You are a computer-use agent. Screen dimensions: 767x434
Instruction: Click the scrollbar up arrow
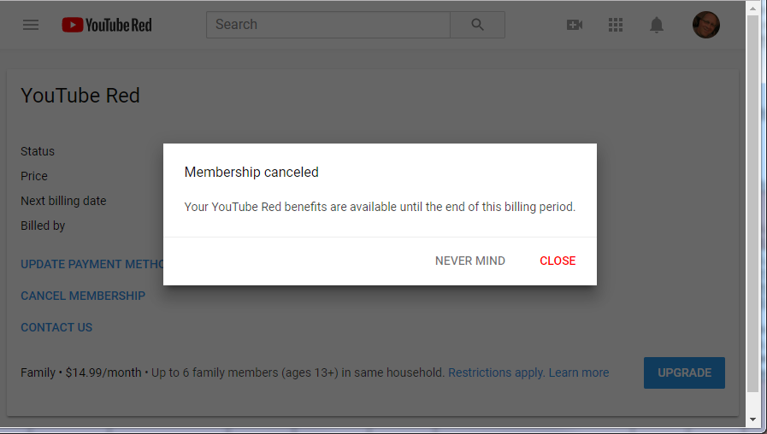click(x=752, y=8)
